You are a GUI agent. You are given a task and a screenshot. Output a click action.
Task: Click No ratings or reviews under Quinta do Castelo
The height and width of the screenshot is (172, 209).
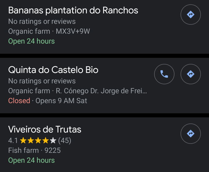[x=42, y=81]
